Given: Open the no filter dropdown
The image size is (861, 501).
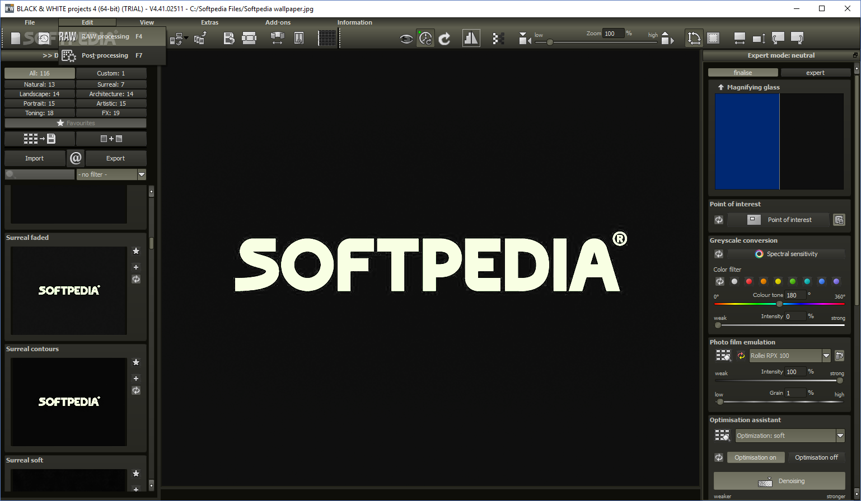Looking at the screenshot, I should (111, 174).
